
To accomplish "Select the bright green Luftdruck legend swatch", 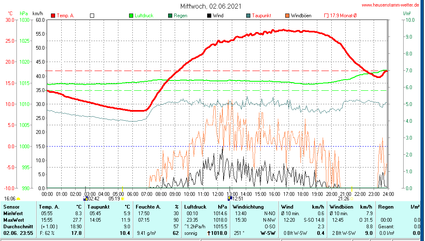I will coord(131,16).
